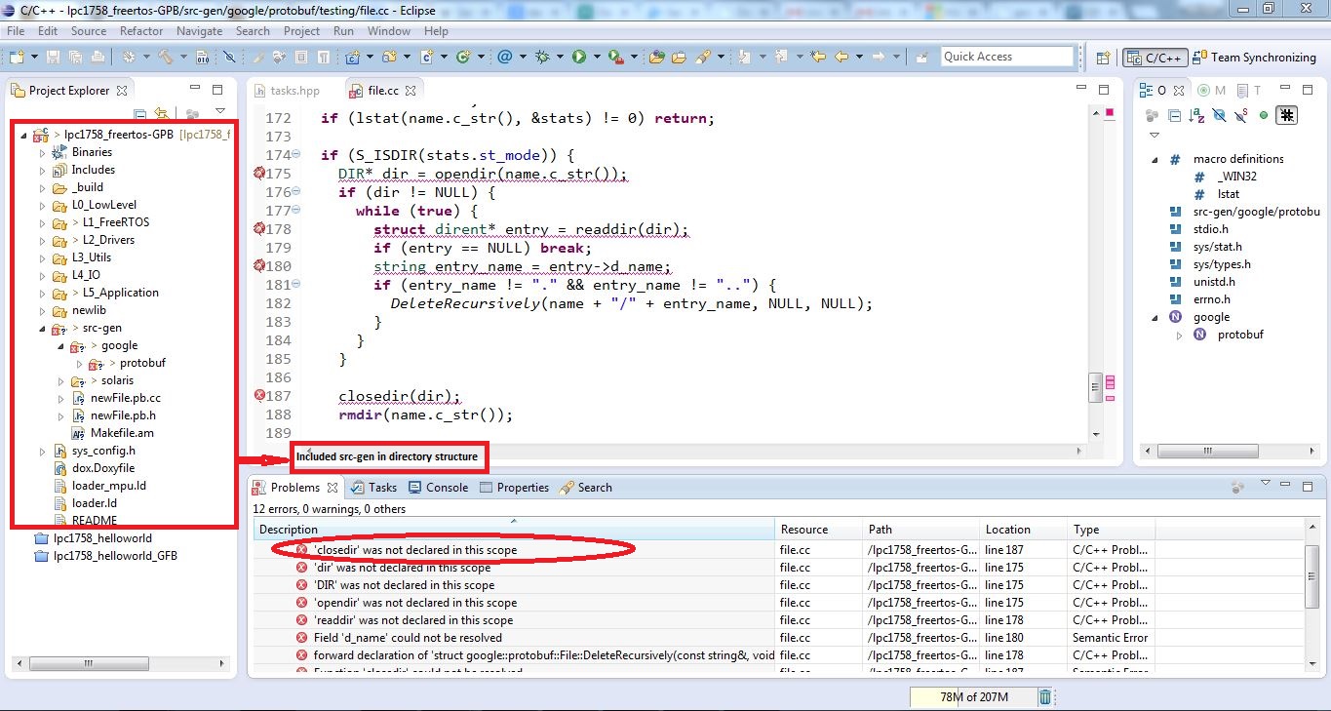This screenshot has width=1331, height=711.
Task: Collapse macro definitions in the Outline
Action: pyautogui.click(x=1155, y=160)
